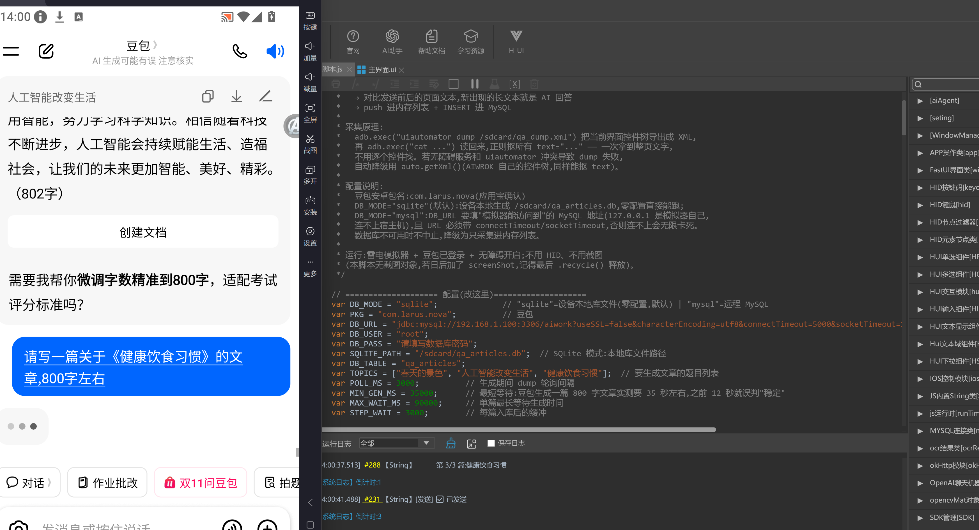Image resolution: width=979 pixels, height=530 pixels.
Task: Expand the [seting] tree node
Action: point(920,118)
